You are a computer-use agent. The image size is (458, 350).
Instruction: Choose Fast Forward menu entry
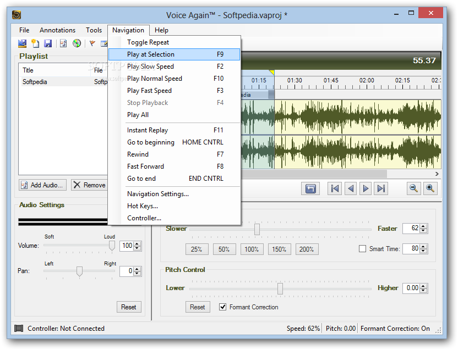175,166
